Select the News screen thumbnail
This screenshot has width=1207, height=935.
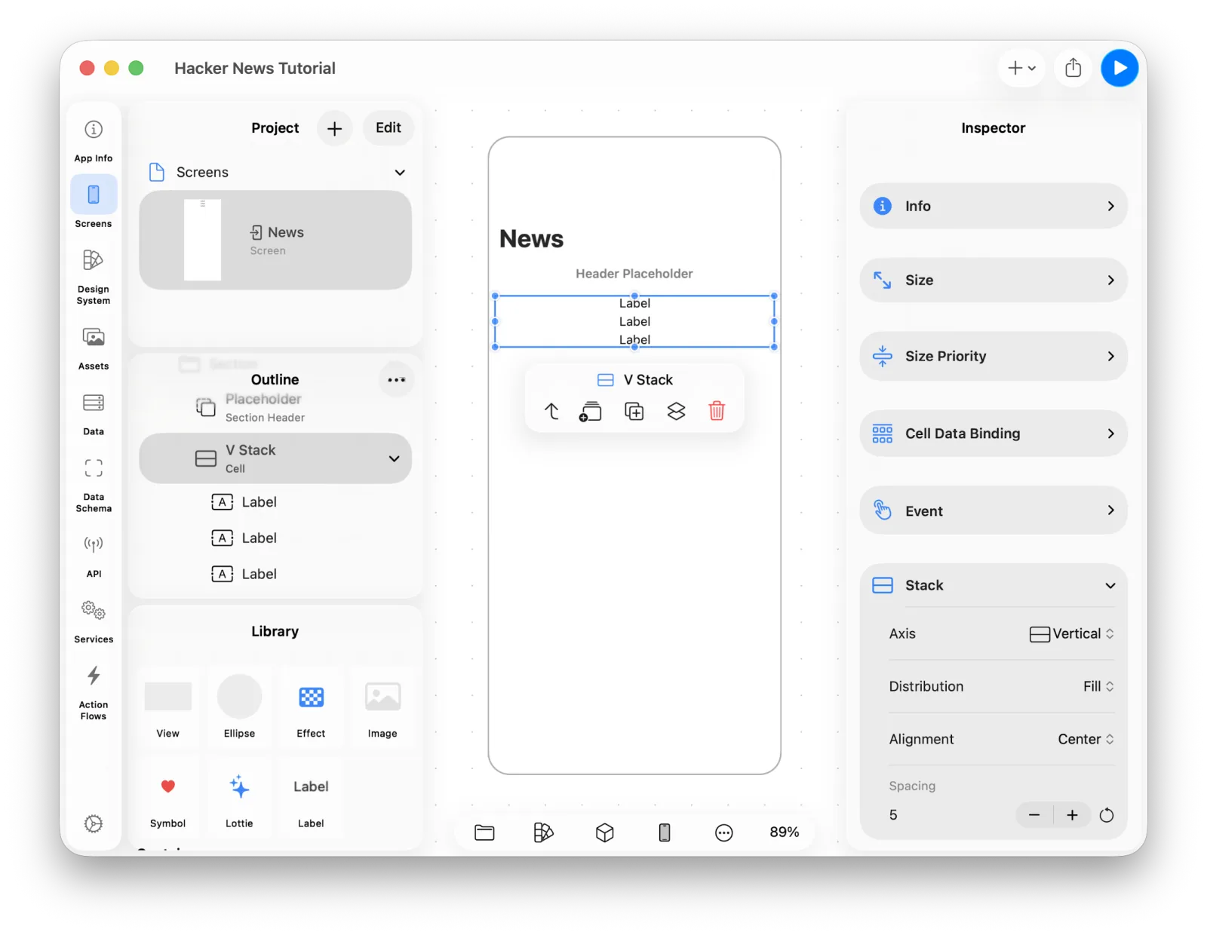point(202,240)
